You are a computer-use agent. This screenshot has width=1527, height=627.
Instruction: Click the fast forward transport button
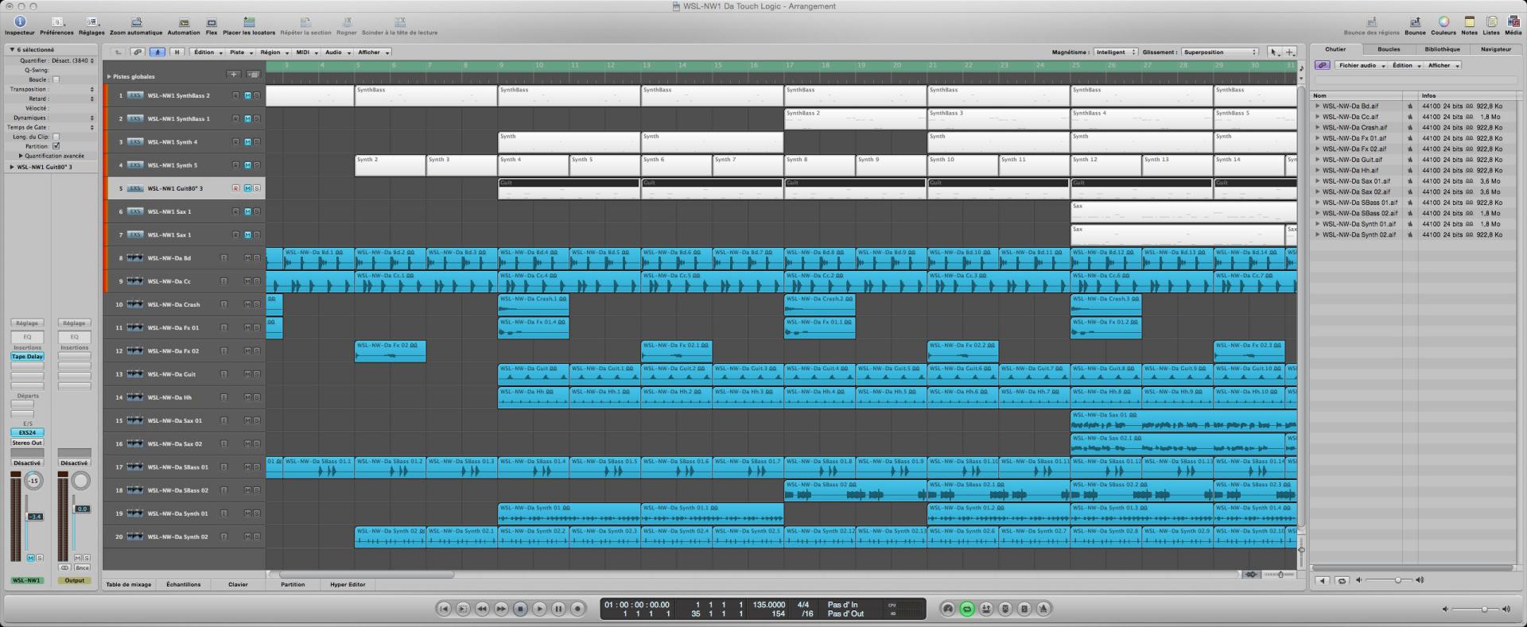click(x=501, y=609)
